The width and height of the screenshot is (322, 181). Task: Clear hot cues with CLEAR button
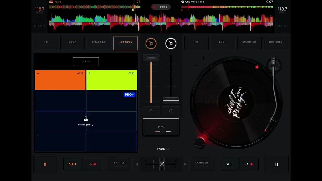86,61
